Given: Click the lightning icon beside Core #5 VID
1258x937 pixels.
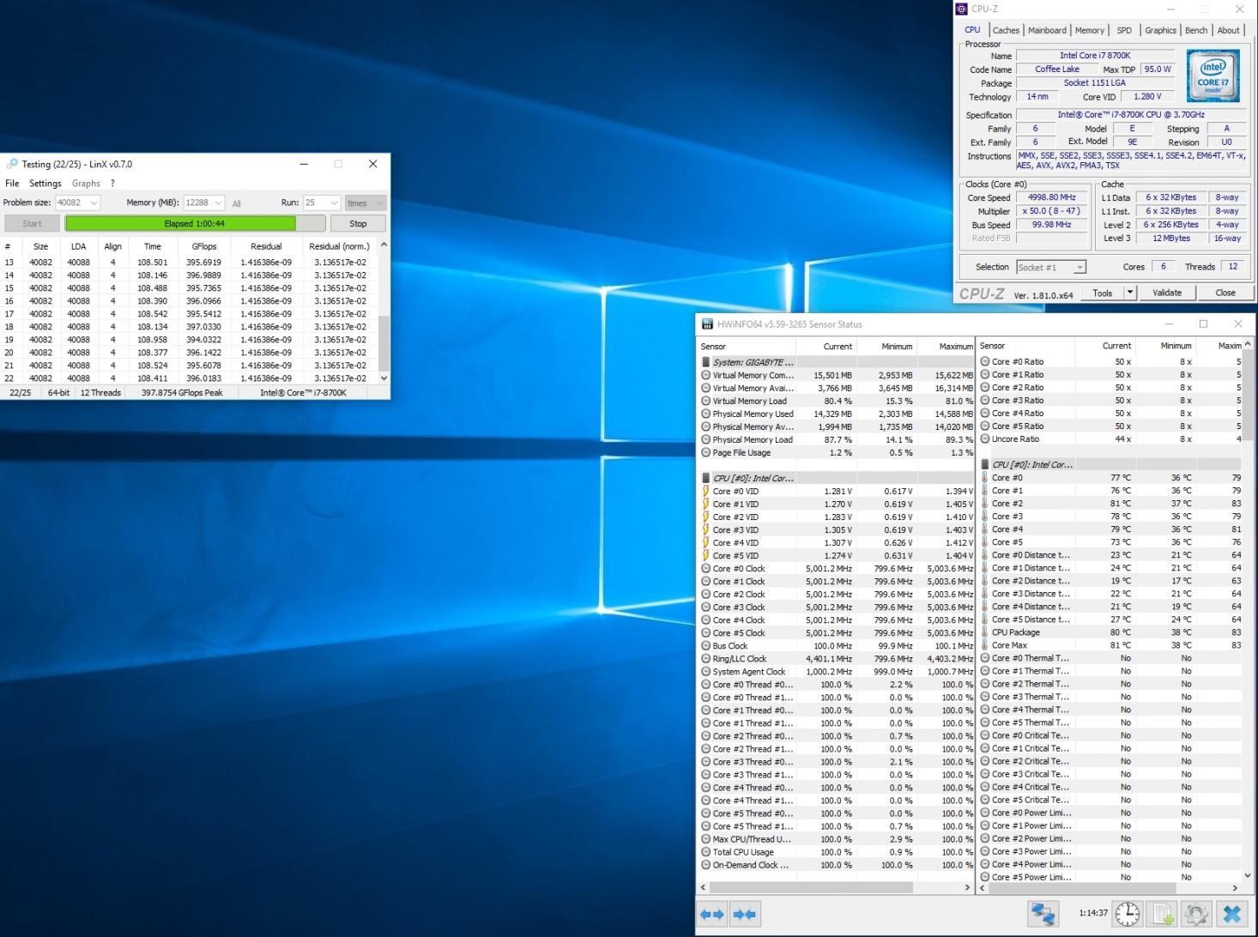Looking at the screenshot, I should click(705, 556).
